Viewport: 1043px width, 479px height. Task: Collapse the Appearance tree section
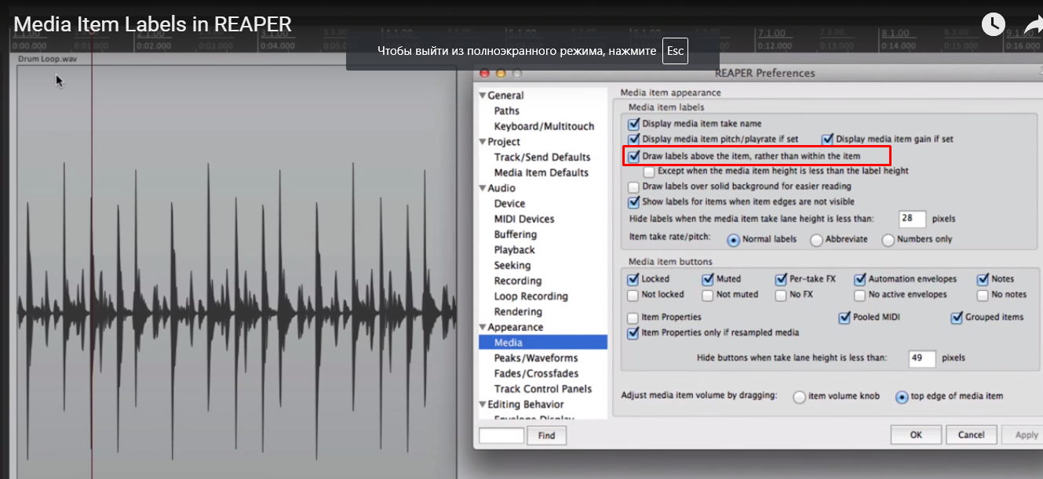tap(483, 327)
